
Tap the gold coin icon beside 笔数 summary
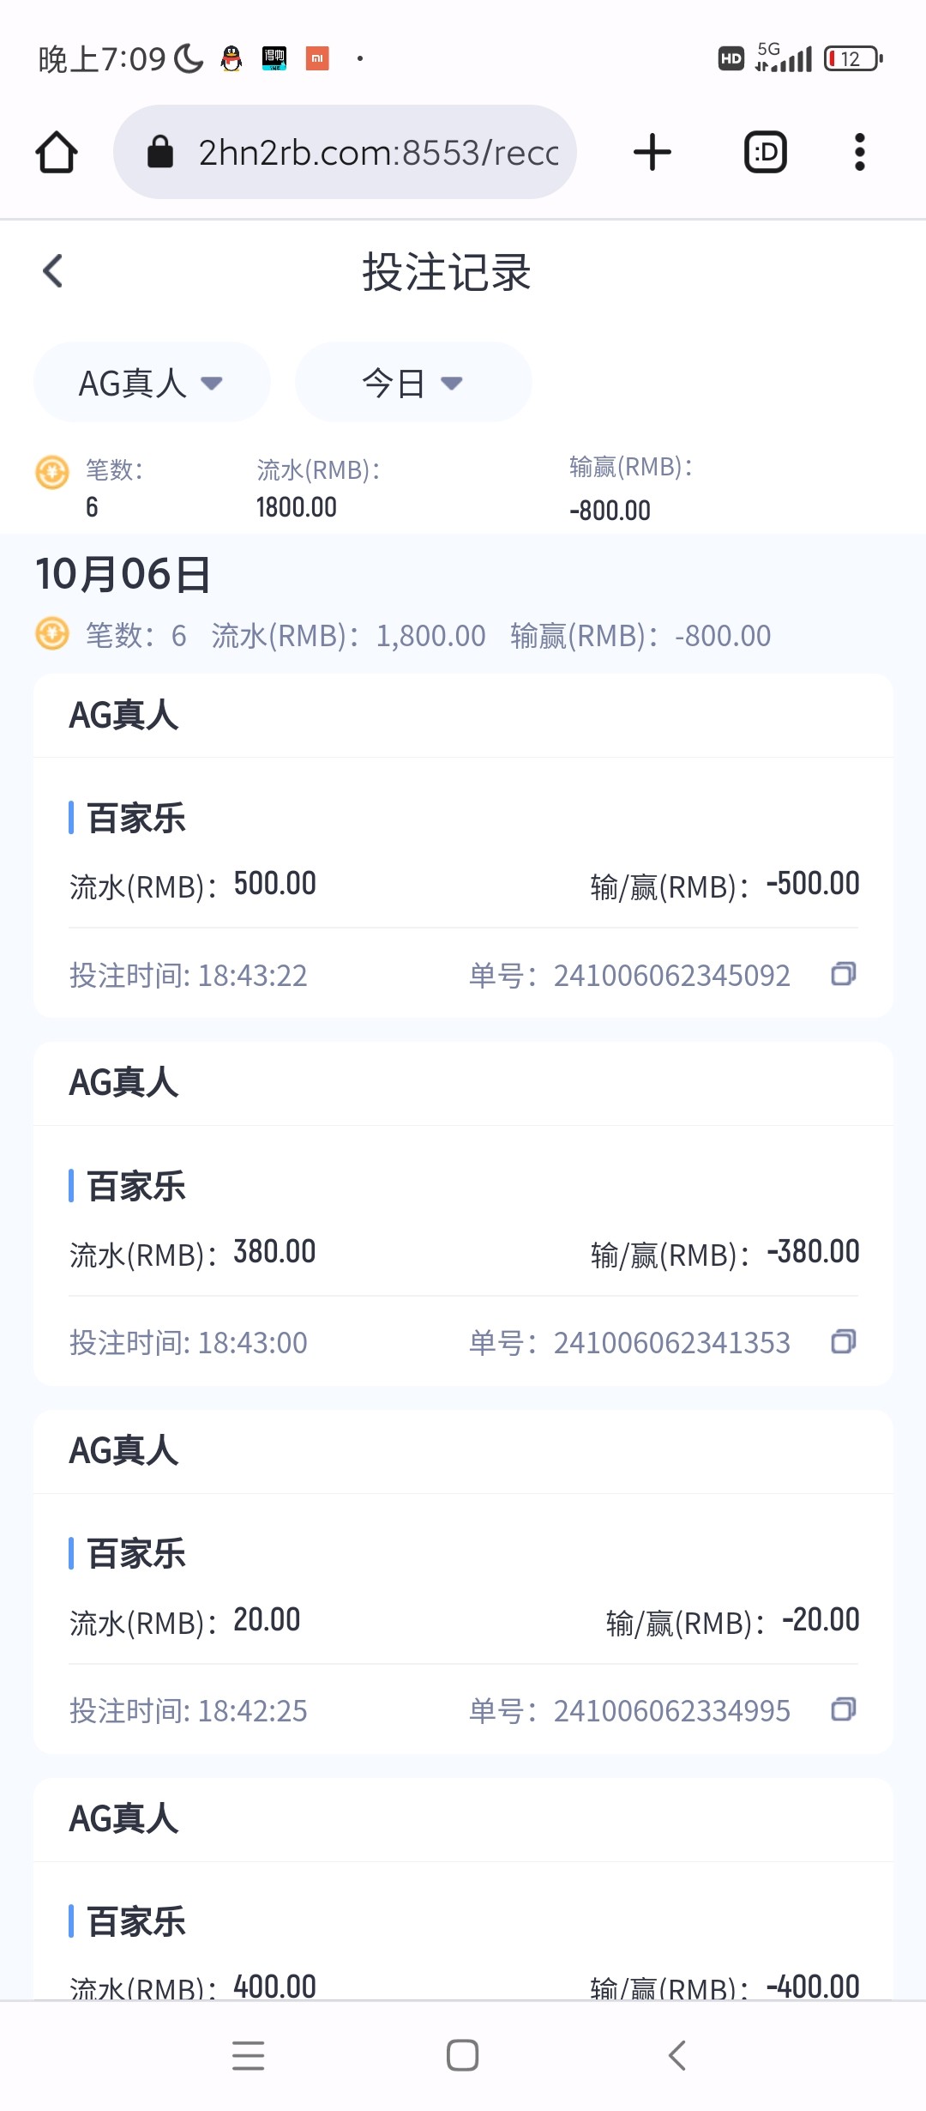52,472
